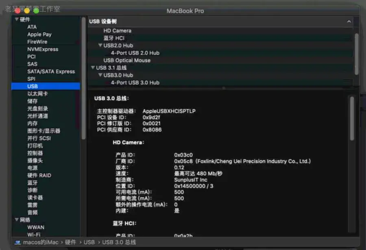Click 硬件 breadcrumb in the path bar
366x250 pixels.
(x=70, y=243)
